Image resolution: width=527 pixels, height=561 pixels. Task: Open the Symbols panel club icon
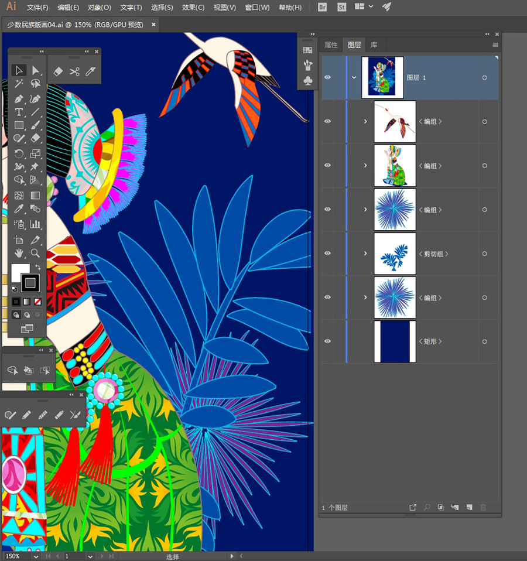point(307,80)
